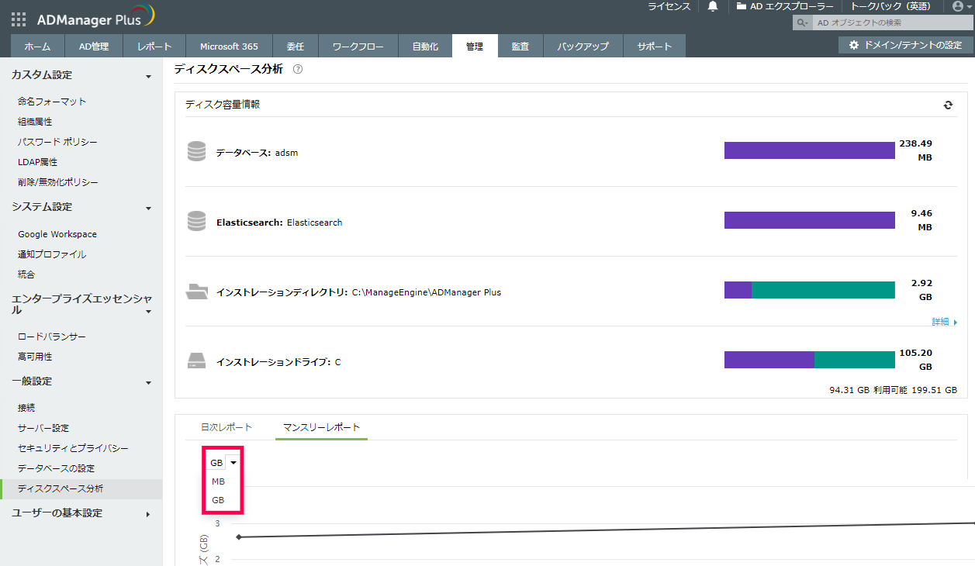Click the ライセンス link
This screenshot has width=975, height=566.
click(x=669, y=6)
